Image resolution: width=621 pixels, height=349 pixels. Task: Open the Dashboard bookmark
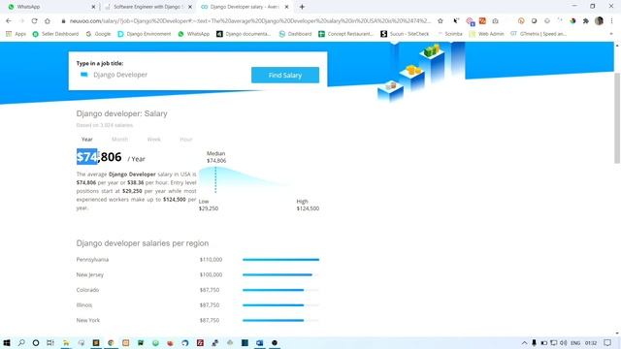point(295,34)
